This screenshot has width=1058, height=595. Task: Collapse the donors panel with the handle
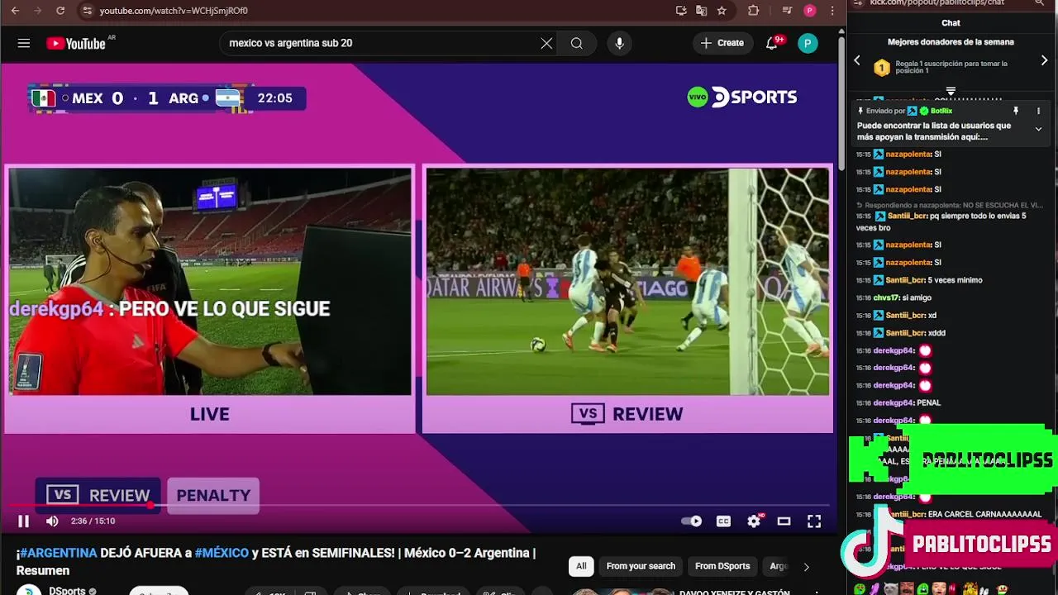(x=951, y=91)
